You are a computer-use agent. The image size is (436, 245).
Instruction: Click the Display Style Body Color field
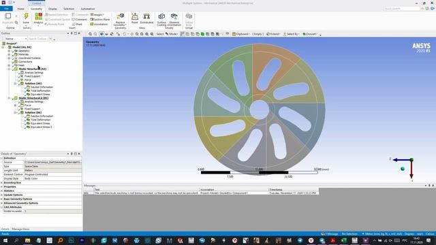[x=53, y=178]
